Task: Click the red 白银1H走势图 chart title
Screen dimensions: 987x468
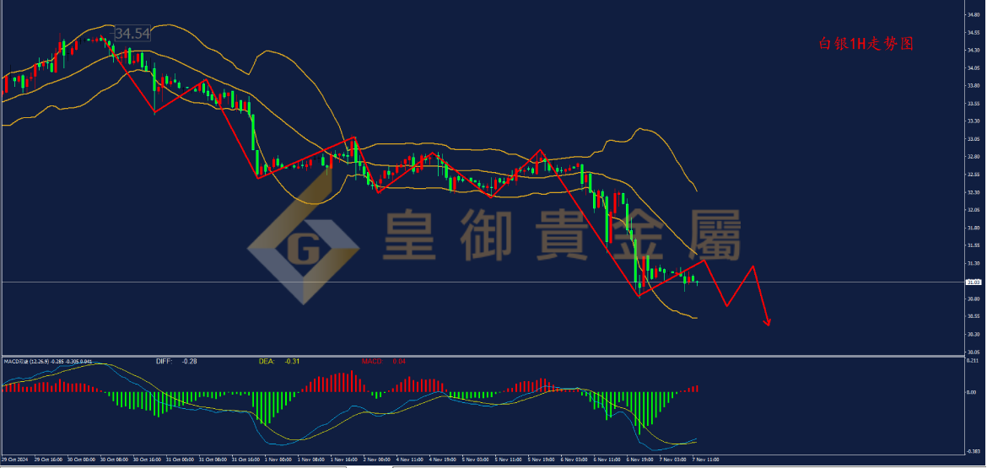Action: point(866,44)
